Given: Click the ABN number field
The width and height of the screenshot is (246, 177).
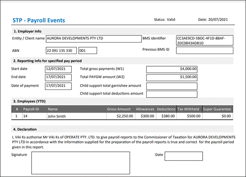Looking at the screenshot, I should coord(61,50).
